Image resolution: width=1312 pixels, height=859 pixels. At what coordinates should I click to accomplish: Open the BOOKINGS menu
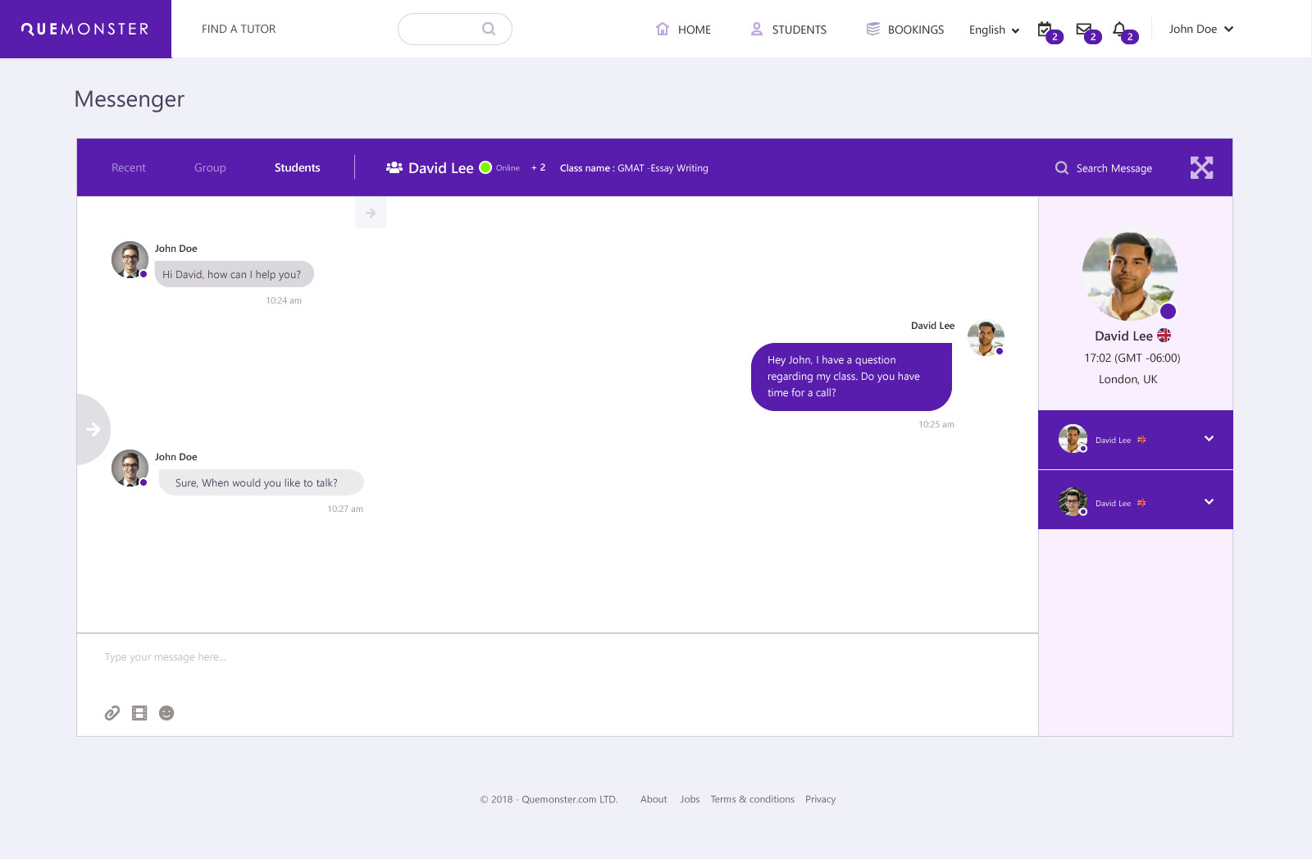point(915,30)
